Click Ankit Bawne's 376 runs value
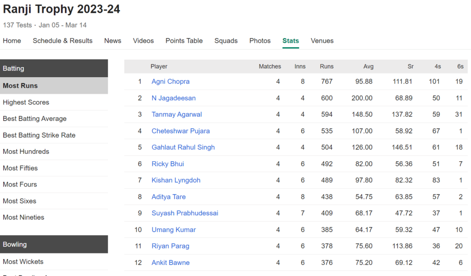 click(x=327, y=263)
